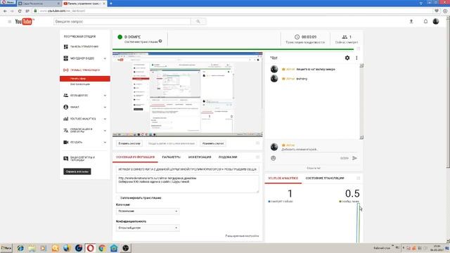Open chat settings gear icon
The width and height of the screenshot is (450, 253).
tap(347, 58)
